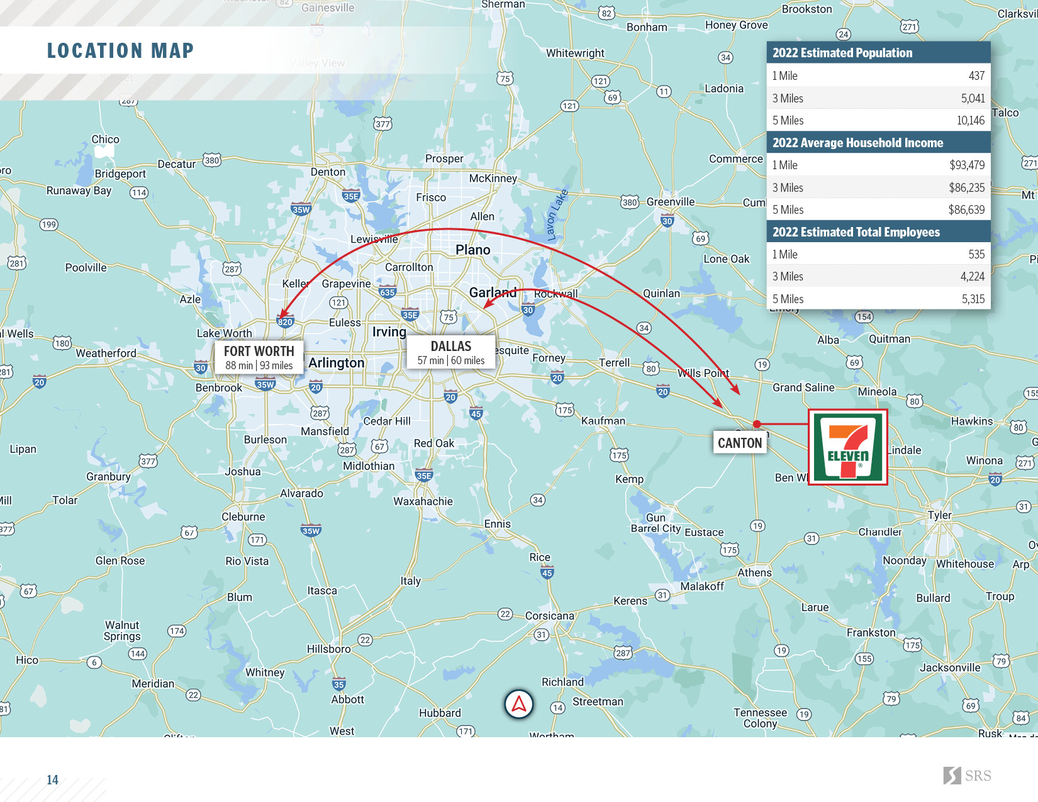Click the Denton city label

pyautogui.click(x=328, y=172)
